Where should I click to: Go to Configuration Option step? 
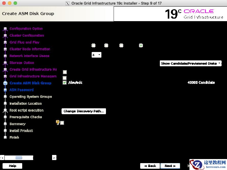[x=26, y=29]
